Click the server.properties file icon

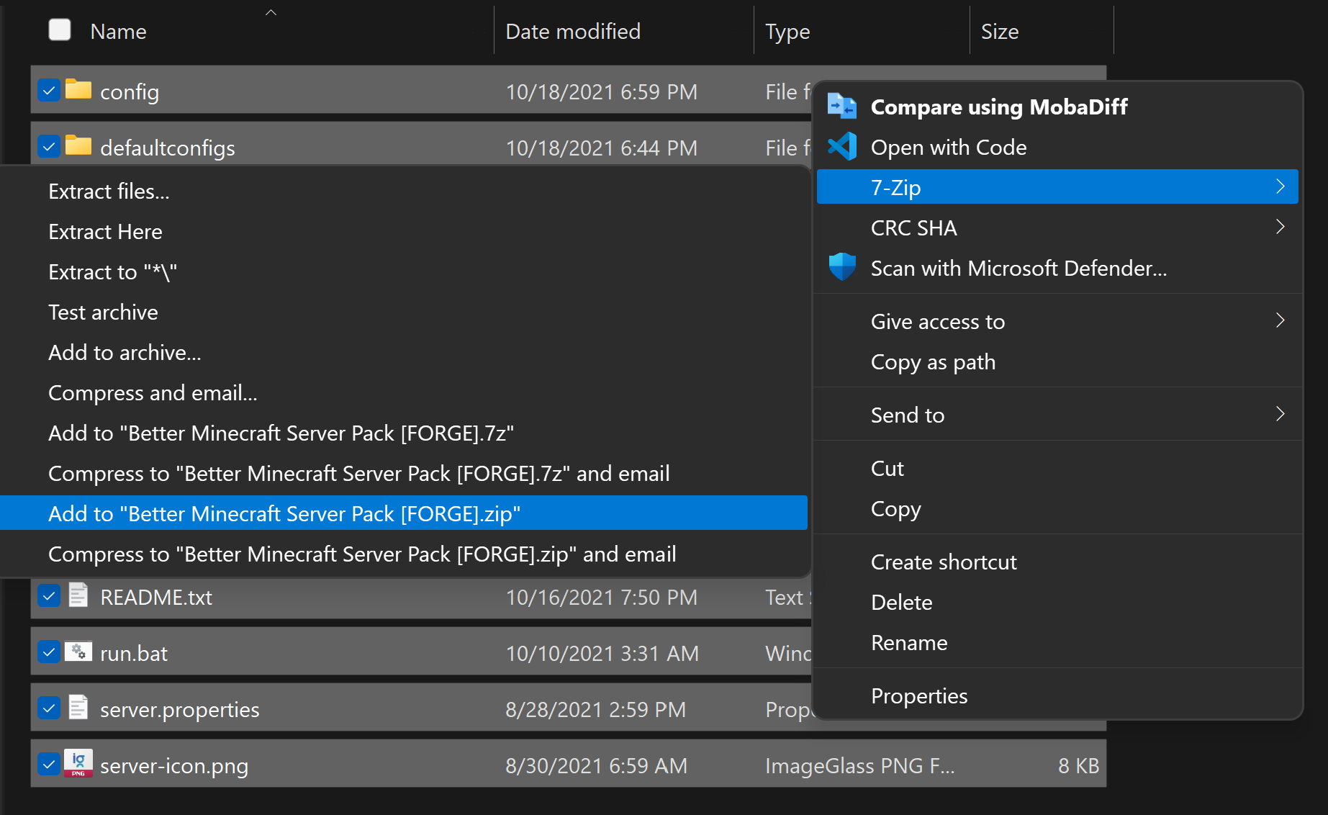point(78,708)
